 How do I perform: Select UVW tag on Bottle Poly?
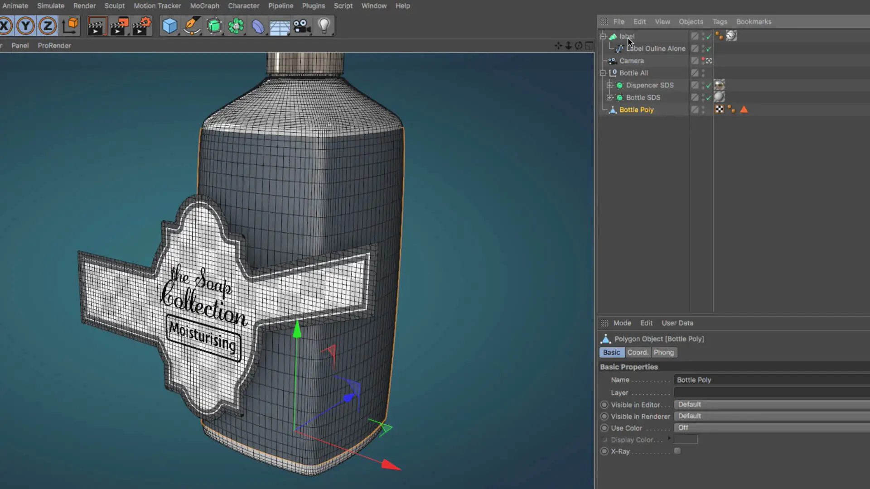(x=719, y=109)
